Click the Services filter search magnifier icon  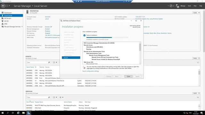point(49,97)
